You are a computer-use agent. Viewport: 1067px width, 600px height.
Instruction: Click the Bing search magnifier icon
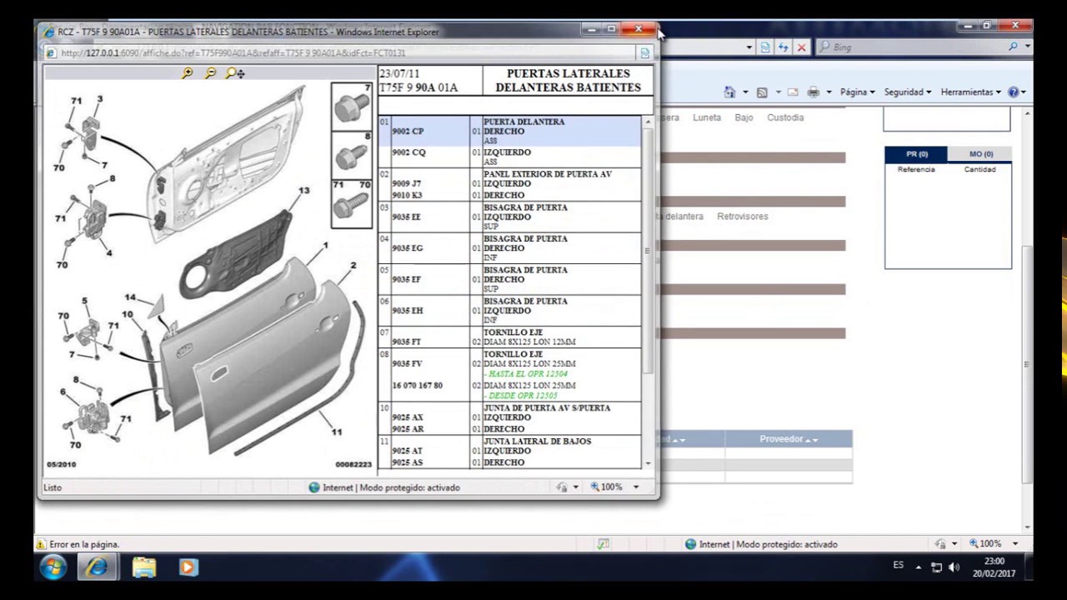[1014, 47]
